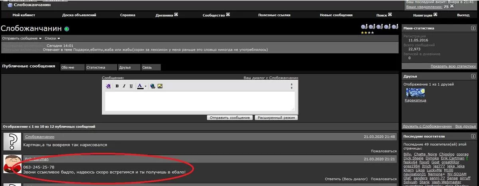The width and height of the screenshot is (479, 186).
Task: Click Слобожанчанин breadcrumb at top left
Action: [32, 5]
